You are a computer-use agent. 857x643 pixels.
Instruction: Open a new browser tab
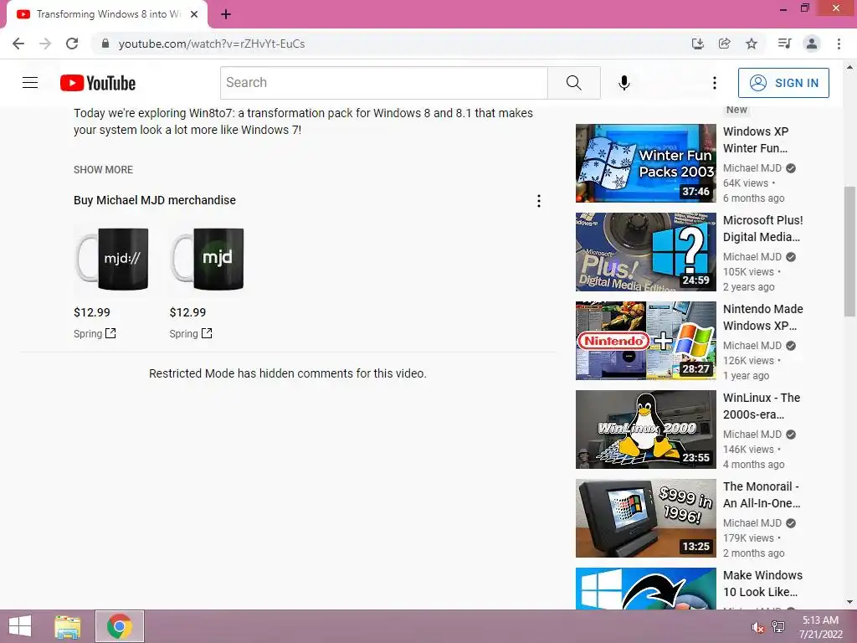point(226,14)
